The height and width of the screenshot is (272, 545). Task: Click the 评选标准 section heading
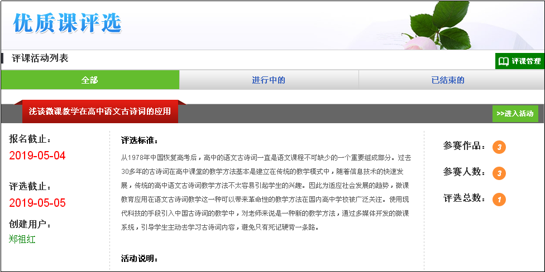point(140,140)
